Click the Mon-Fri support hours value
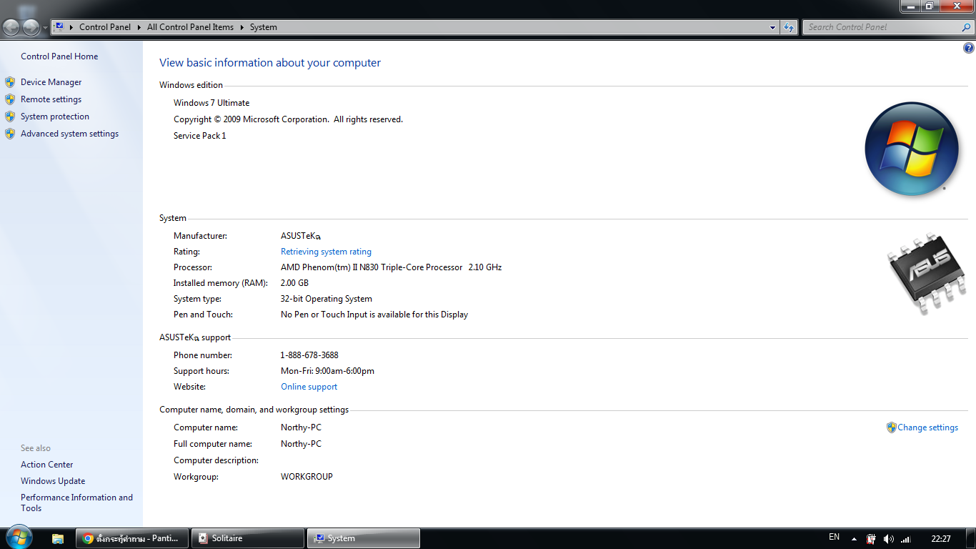 pyautogui.click(x=327, y=371)
